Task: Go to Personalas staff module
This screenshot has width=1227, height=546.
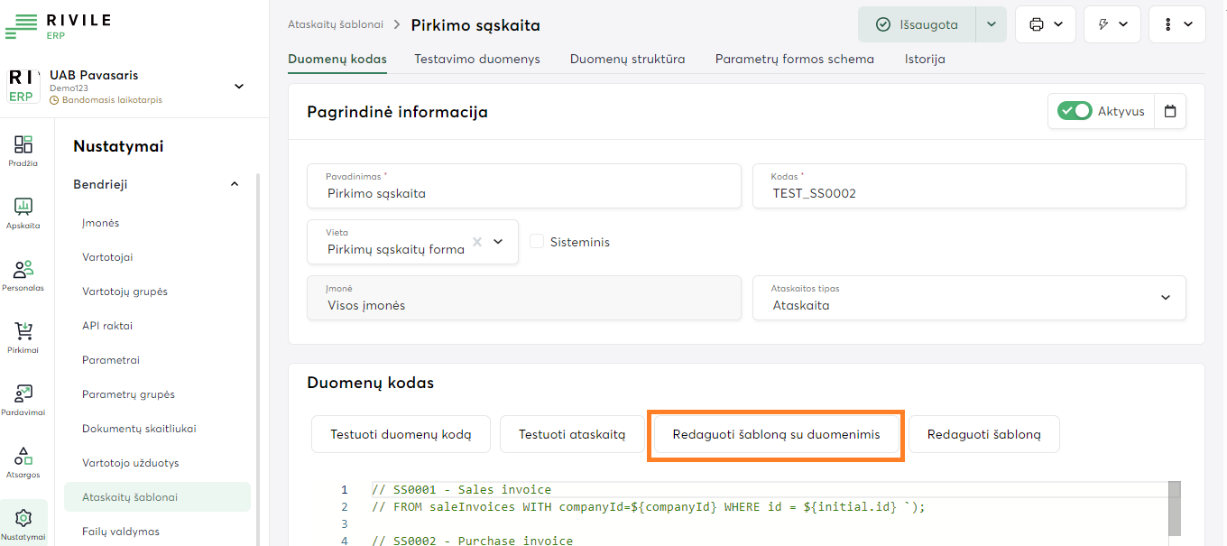Action: coord(23,274)
